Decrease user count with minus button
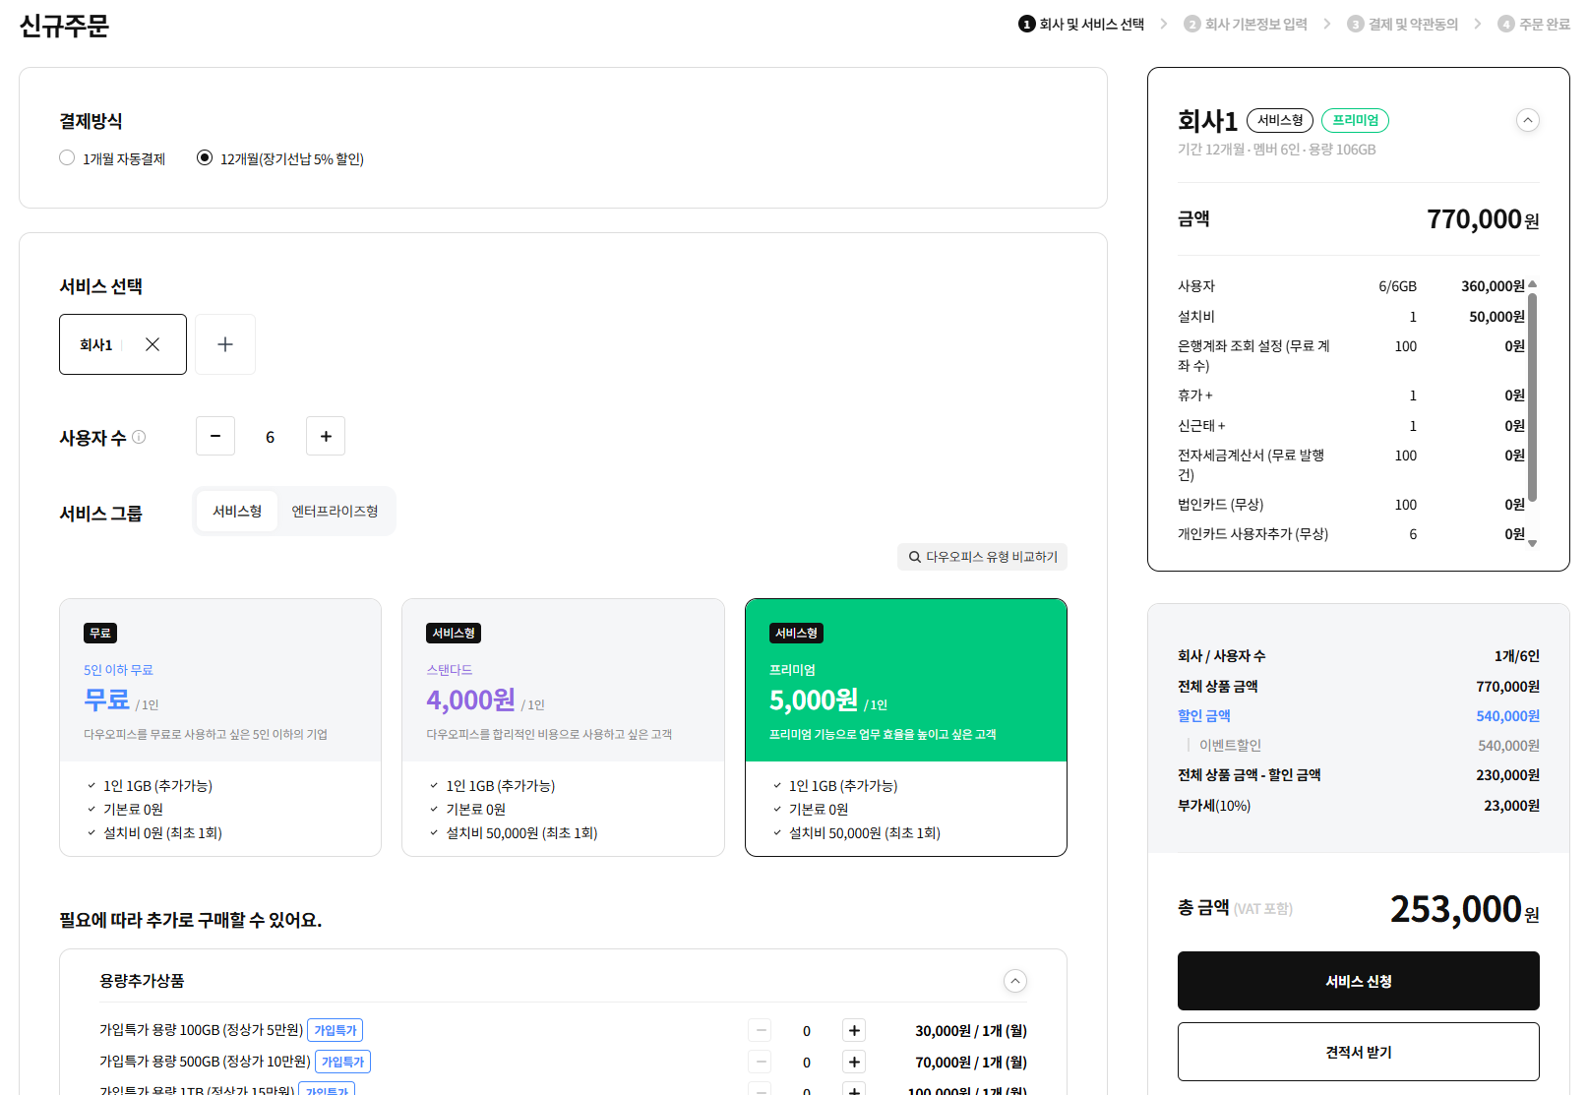 point(215,436)
